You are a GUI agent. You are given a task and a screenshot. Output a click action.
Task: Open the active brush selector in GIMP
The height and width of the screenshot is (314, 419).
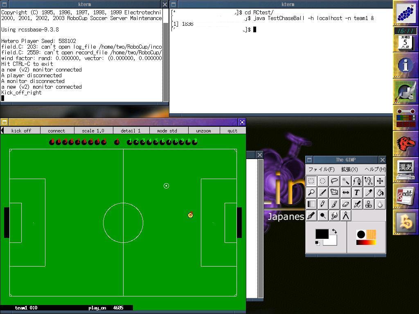(361, 235)
